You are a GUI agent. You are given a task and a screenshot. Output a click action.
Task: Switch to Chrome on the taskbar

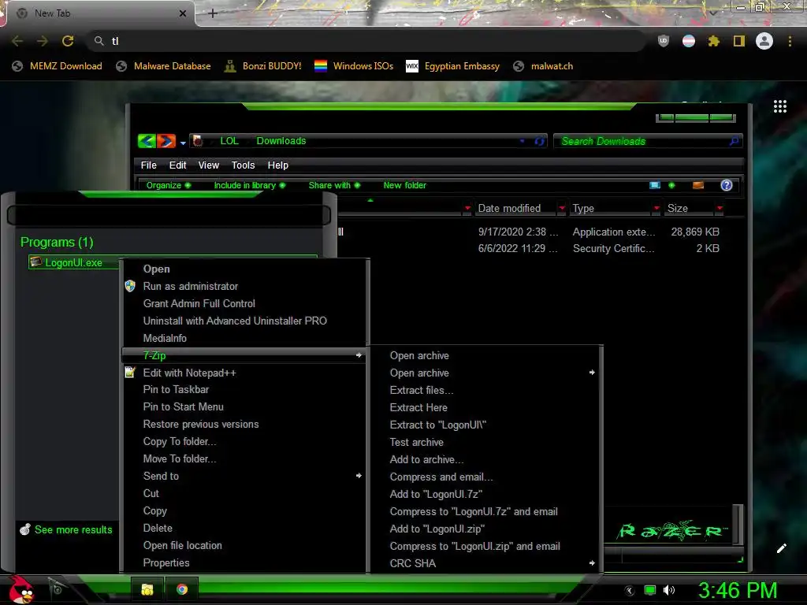point(182,589)
